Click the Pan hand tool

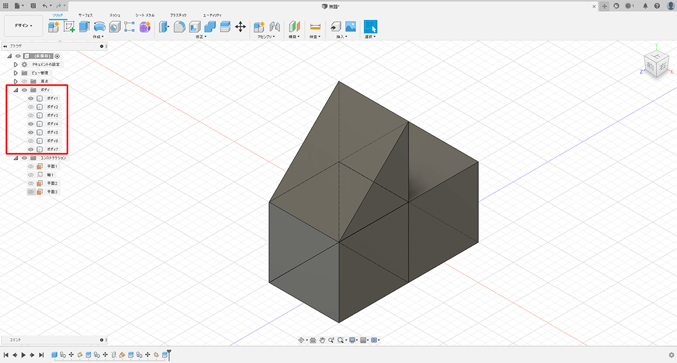point(322,340)
